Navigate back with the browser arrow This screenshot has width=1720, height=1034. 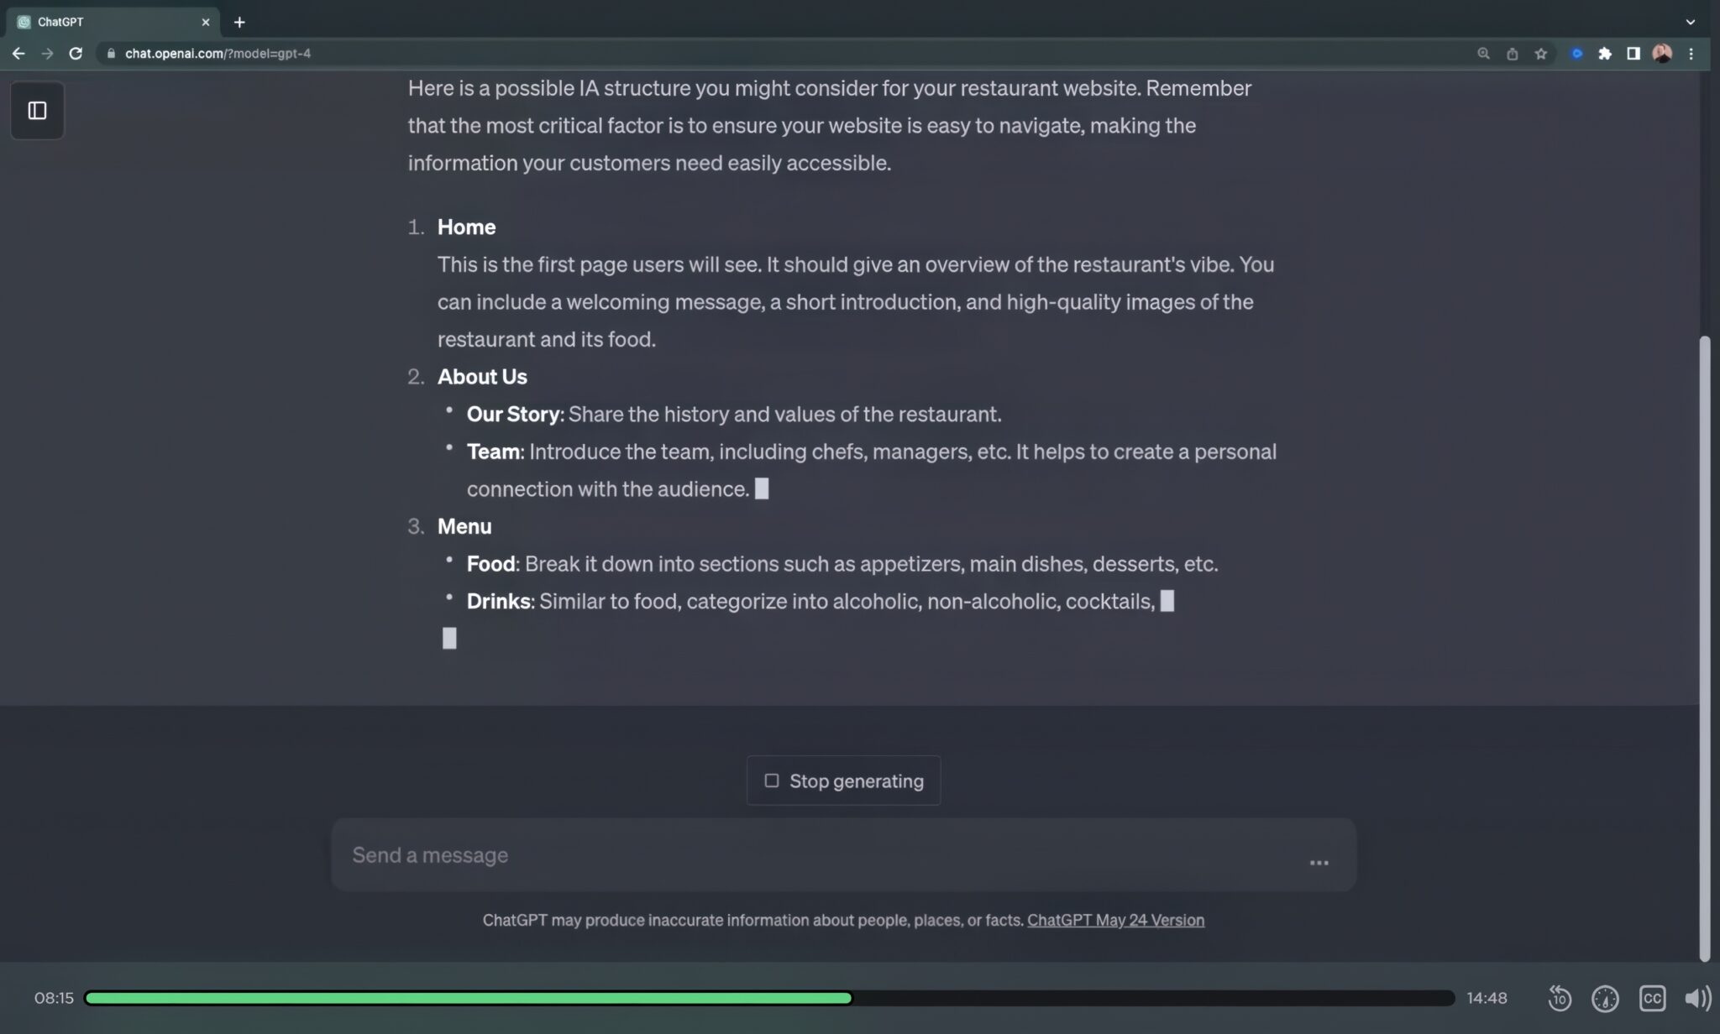click(18, 53)
